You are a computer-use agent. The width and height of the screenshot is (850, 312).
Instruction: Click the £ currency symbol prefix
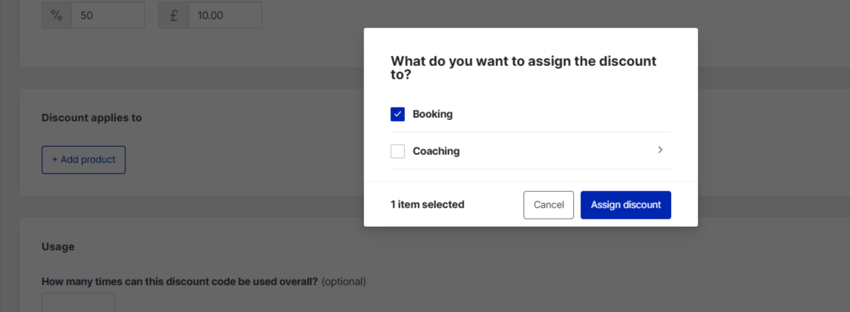click(x=174, y=15)
